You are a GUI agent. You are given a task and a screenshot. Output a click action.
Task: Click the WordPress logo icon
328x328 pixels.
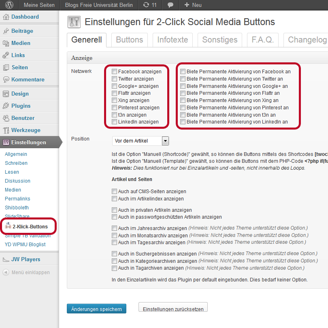coord(9,5)
